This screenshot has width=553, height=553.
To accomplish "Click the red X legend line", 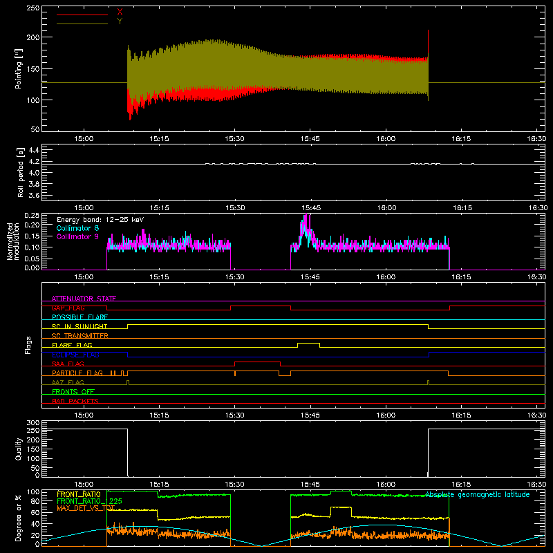I will 82,15.
